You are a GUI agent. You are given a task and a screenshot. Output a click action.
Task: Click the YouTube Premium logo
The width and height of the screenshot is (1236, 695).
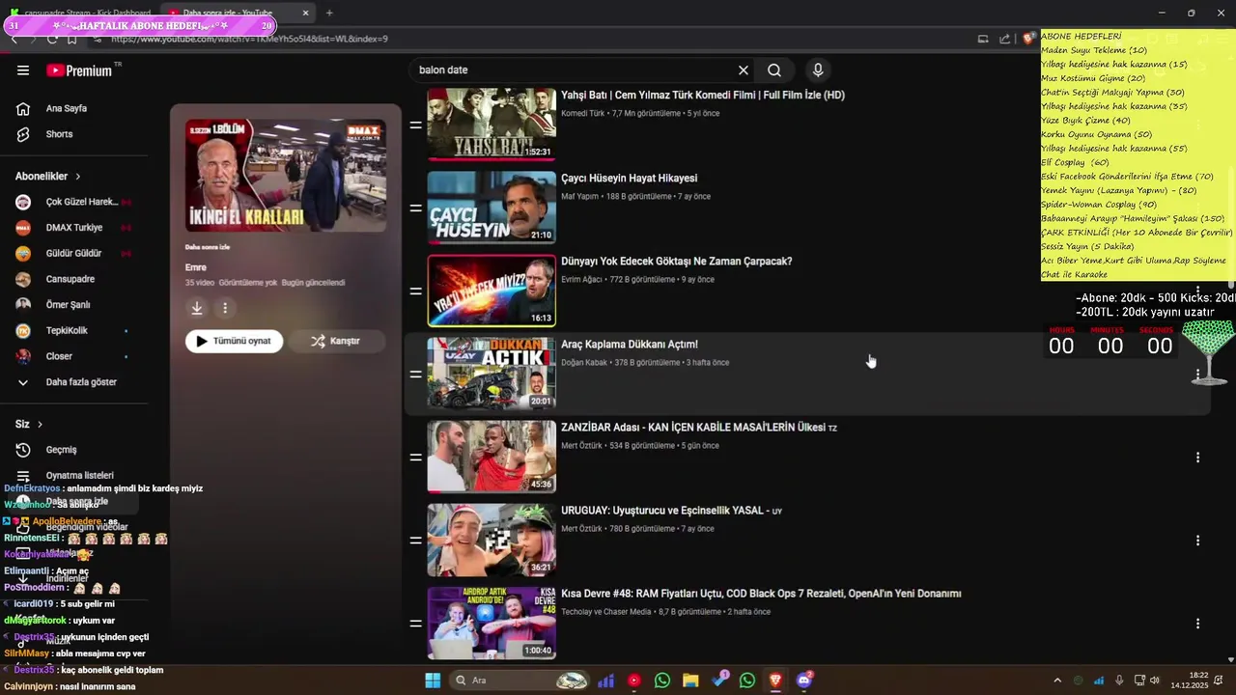(x=79, y=70)
